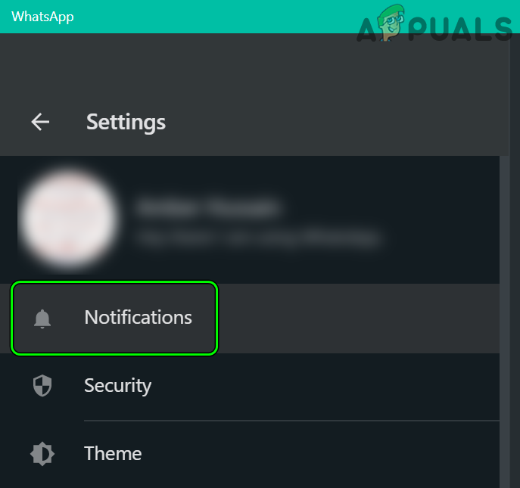Click the bell icon for Notifications
The width and height of the screenshot is (520, 488).
point(42,319)
